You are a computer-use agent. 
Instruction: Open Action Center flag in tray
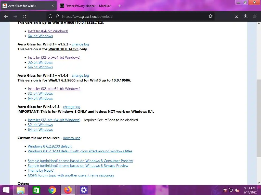pyautogui.click(x=225, y=190)
